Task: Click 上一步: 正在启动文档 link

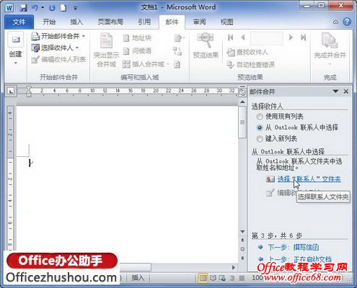Action: (x=299, y=259)
